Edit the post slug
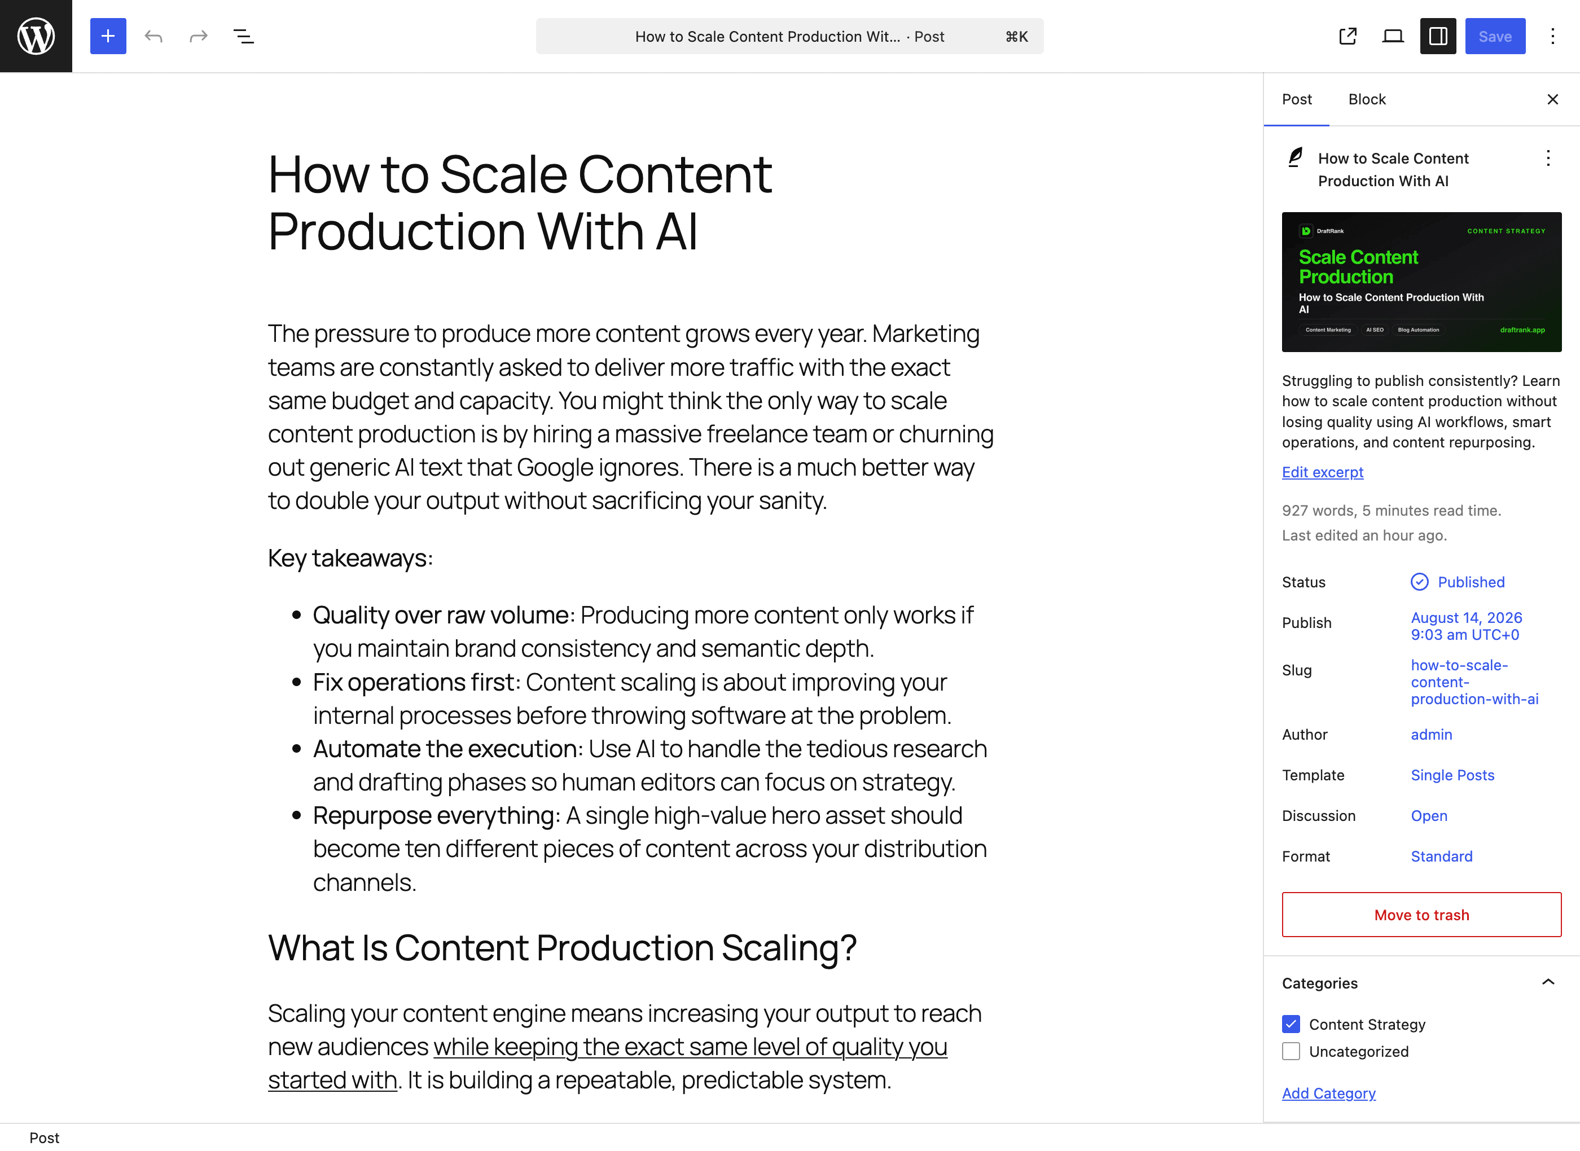This screenshot has height=1151, width=1580. pyautogui.click(x=1474, y=682)
